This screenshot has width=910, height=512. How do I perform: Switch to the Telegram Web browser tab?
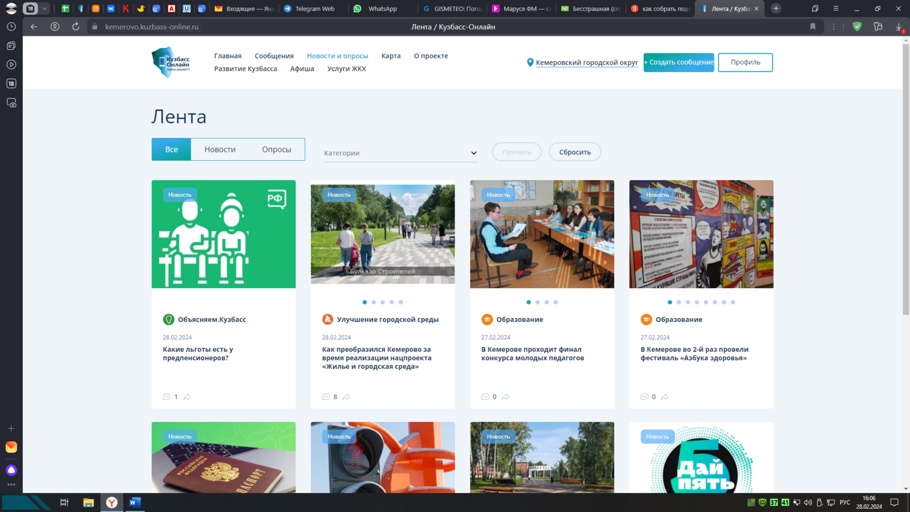[x=314, y=8]
